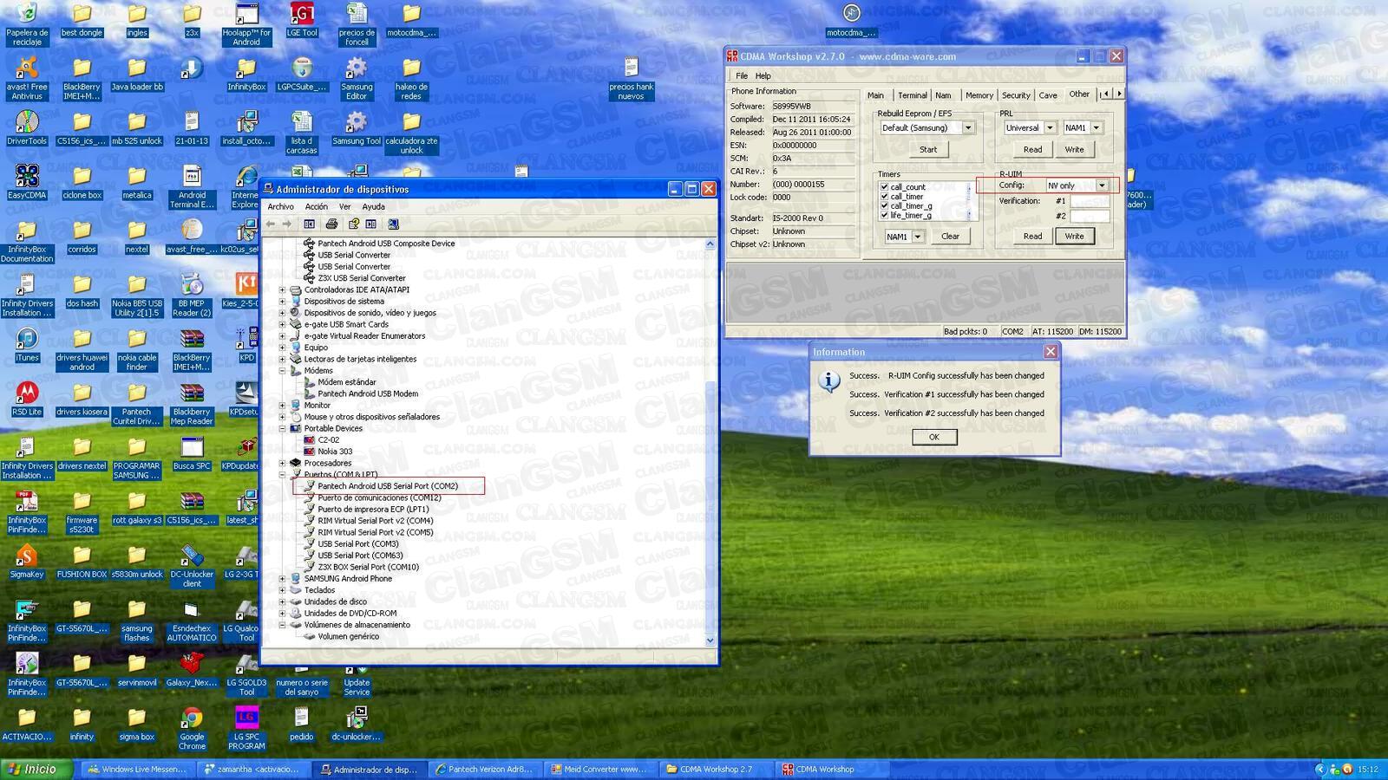Switch to Windows Live Messenger taskbar item
Screen dimensions: 1388x780
coord(137,770)
